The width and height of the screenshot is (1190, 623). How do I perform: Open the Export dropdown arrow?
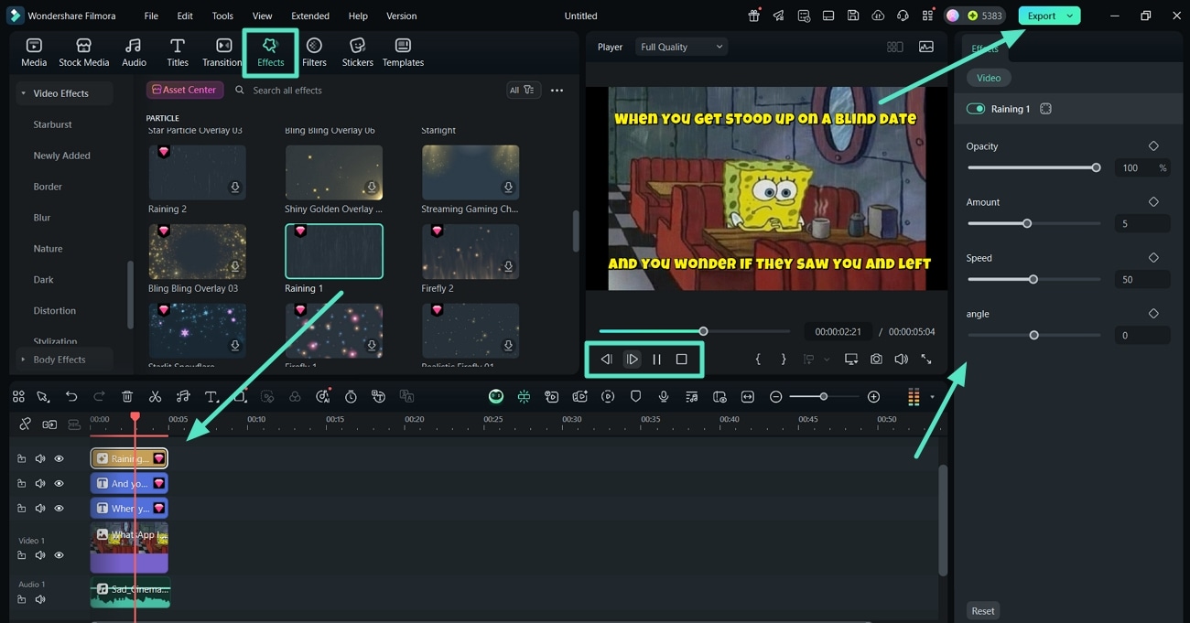(1069, 16)
